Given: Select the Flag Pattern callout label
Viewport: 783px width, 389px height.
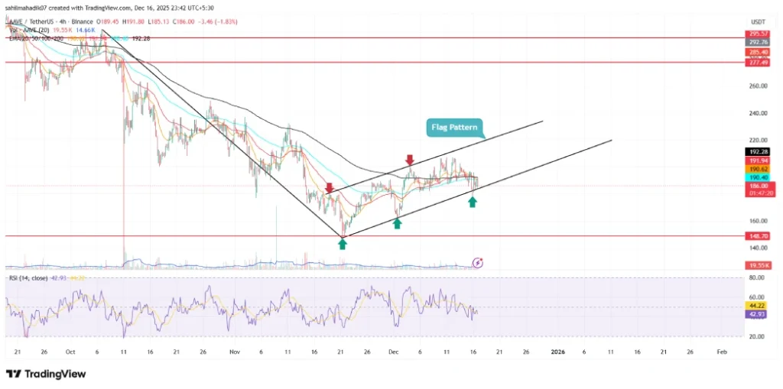Looking at the screenshot, I should pos(456,128).
